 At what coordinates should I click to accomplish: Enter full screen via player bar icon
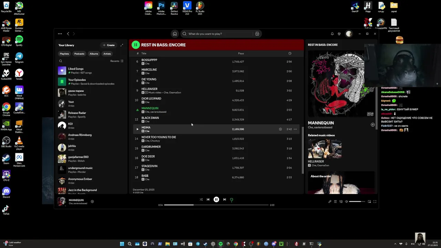coord(375,201)
